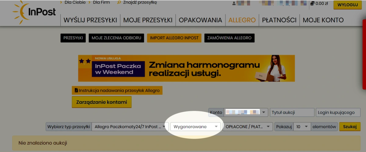Switch to ZAMÓWIENIA ALLEGRO tab

(x=229, y=38)
